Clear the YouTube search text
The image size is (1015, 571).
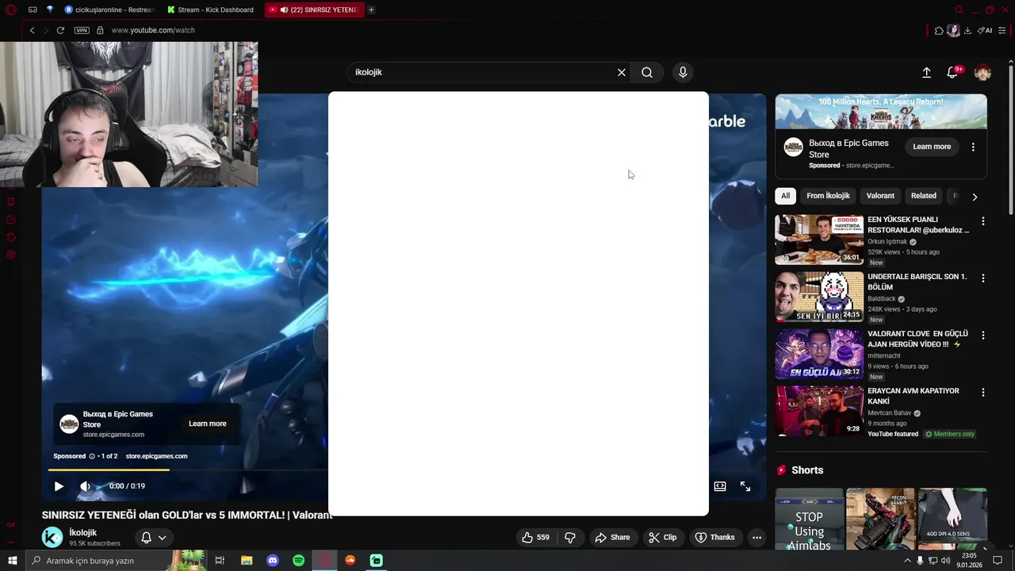622,72
